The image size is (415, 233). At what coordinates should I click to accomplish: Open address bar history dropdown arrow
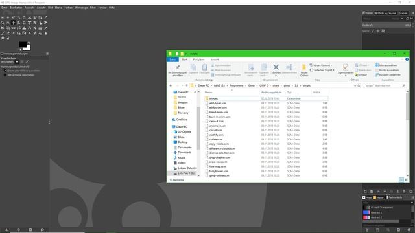click(x=355, y=85)
